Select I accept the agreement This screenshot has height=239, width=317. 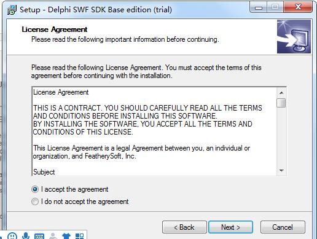[x=69, y=189]
